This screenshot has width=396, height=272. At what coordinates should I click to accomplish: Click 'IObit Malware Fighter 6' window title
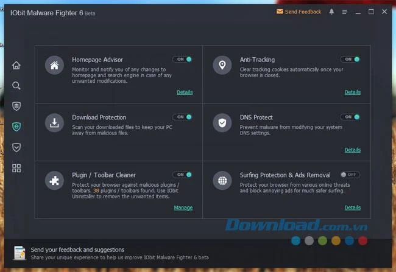coord(47,13)
